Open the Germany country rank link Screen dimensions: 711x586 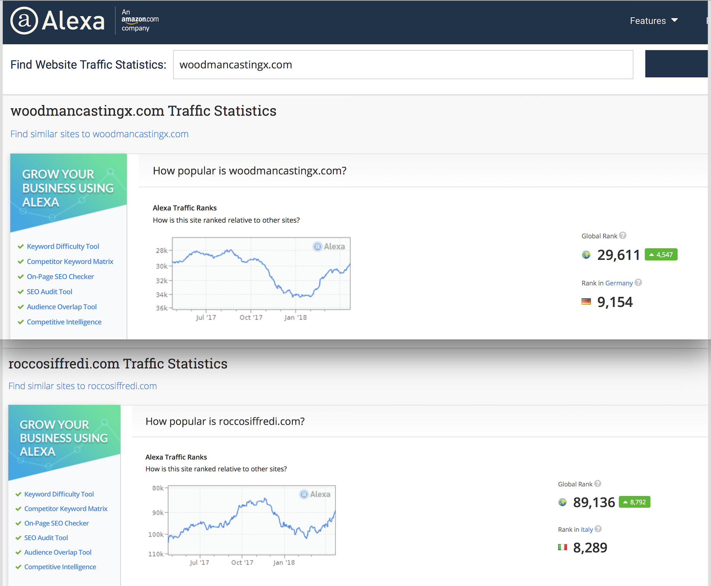pos(619,283)
